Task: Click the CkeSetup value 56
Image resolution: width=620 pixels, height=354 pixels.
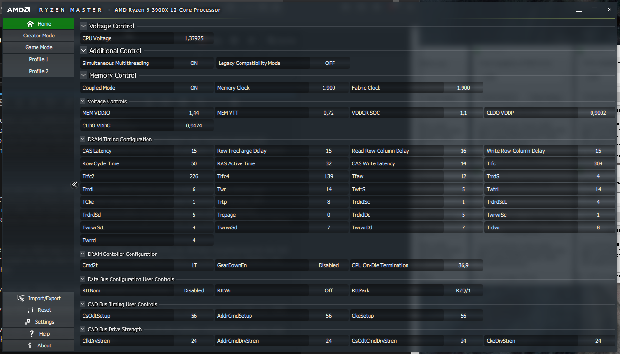Action: (x=463, y=316)
